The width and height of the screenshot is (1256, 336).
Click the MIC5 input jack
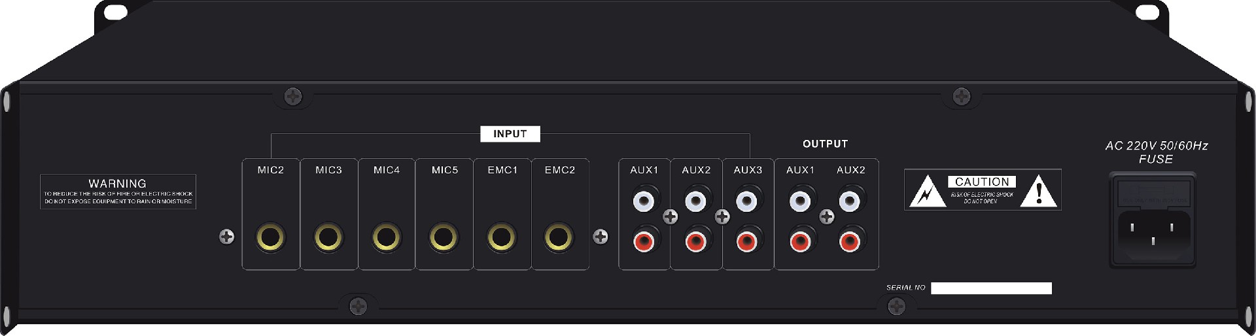coord(444,237)
